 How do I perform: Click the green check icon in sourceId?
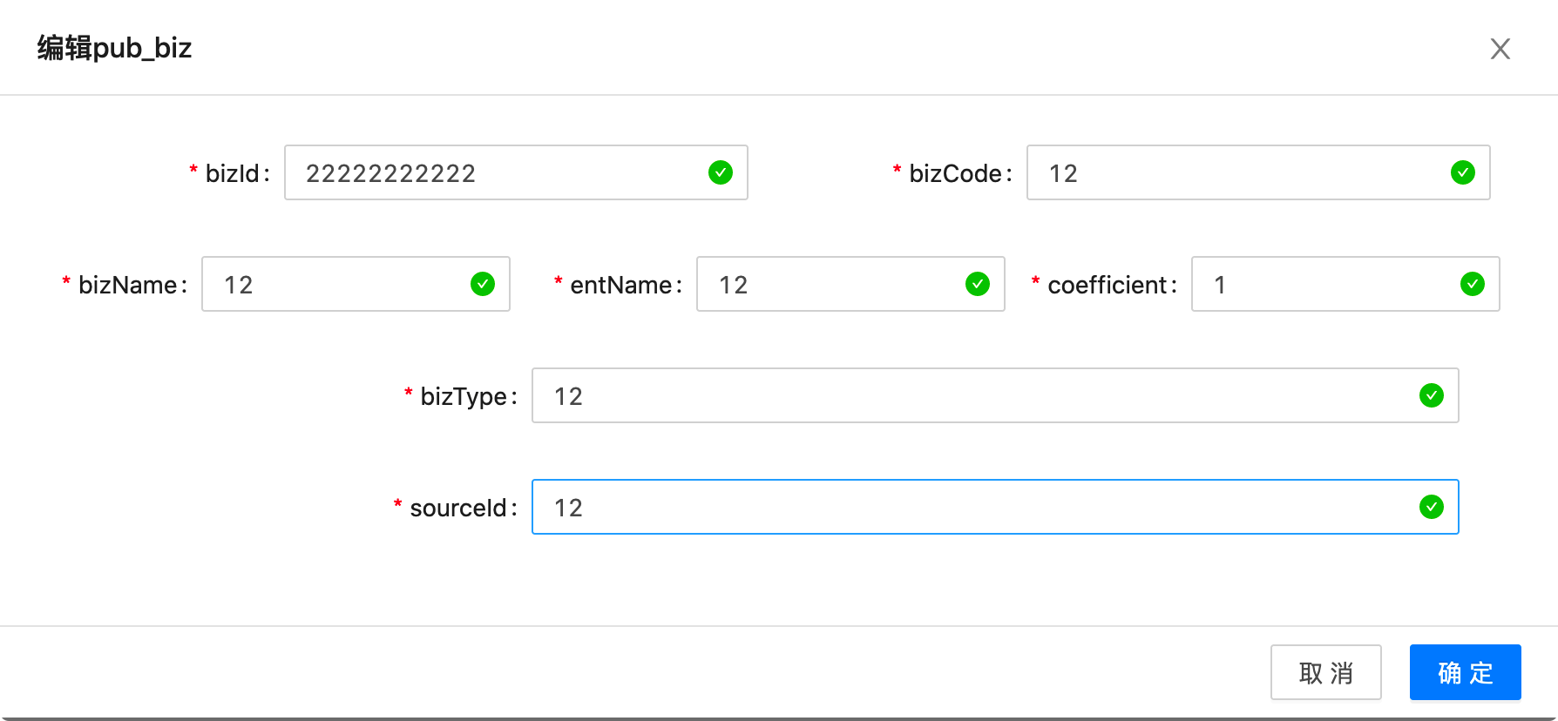click(1432, 507)
